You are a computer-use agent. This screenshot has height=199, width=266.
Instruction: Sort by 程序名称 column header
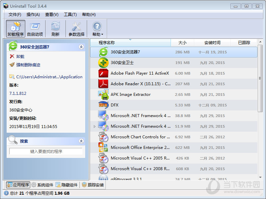click(x=130, y=42)
